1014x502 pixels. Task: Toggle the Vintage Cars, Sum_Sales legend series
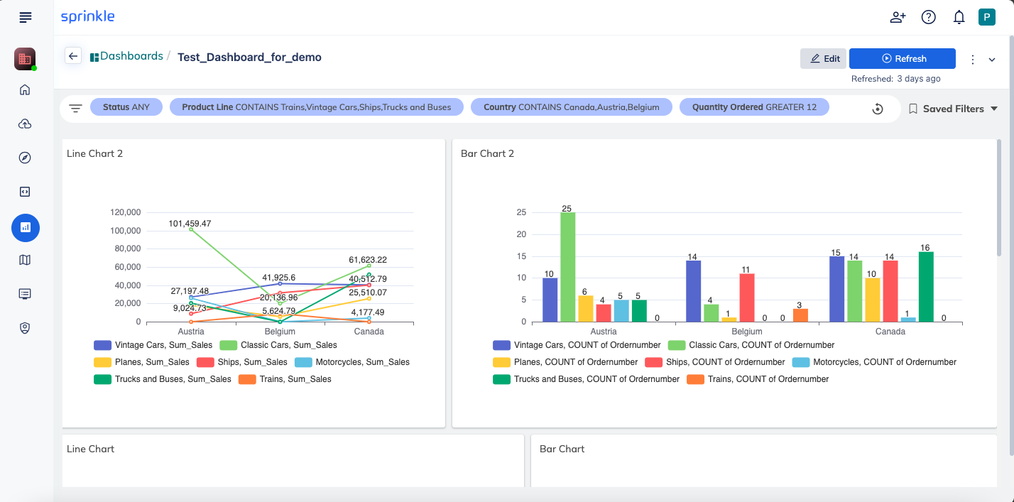tap(153, 345)
